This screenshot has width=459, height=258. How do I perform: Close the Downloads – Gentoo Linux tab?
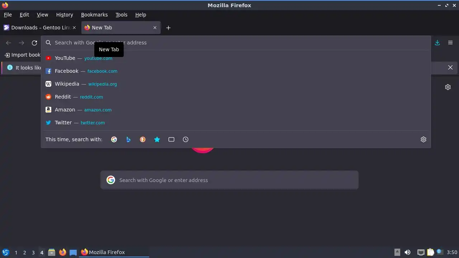pyautogui.click(x=74, y=28)
